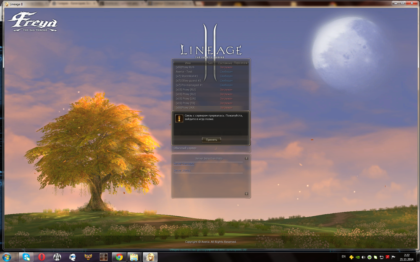Open Skype from the taskbar

[26, 257]
